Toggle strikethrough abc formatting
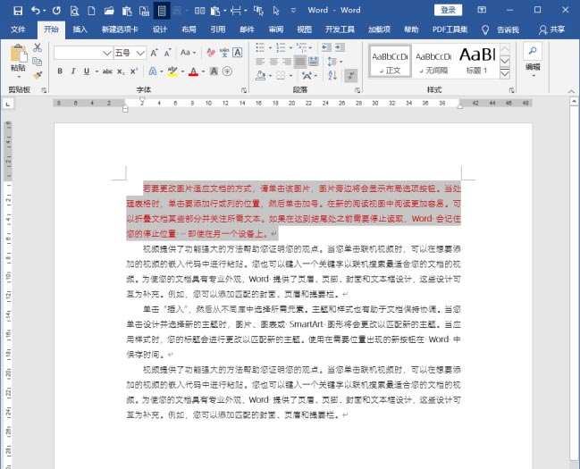The width and height of the screenshot is (580, 469). [x=107, y=71]
